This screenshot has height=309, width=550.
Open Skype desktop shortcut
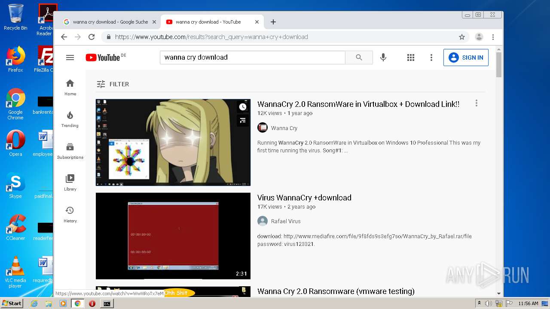(15, 185)
